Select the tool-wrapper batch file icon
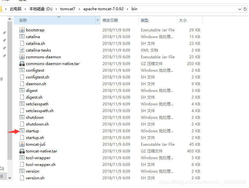Image resolution: width=249 pixels, height=188 pixels. (22, 158)
